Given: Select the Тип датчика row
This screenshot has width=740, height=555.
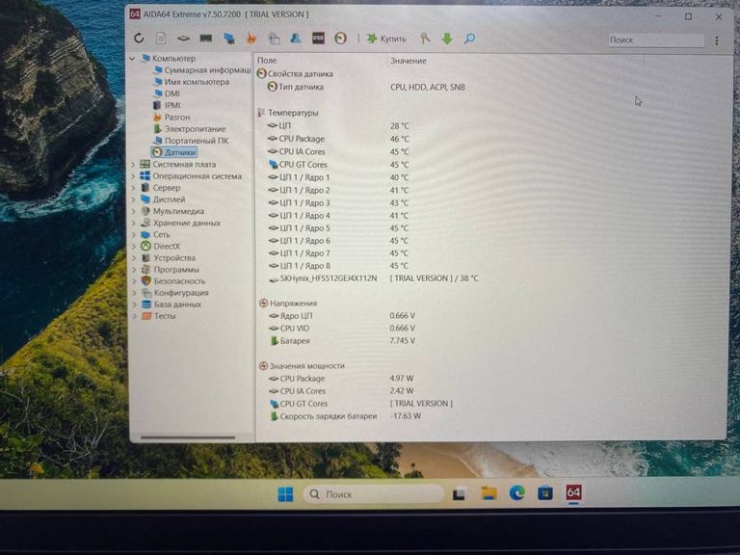Looking at the screenshot, I should (366, 87).
